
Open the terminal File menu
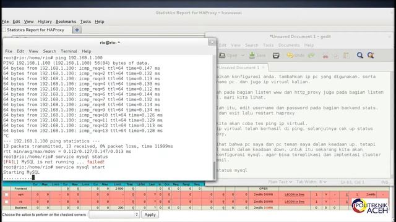[9, 51]
